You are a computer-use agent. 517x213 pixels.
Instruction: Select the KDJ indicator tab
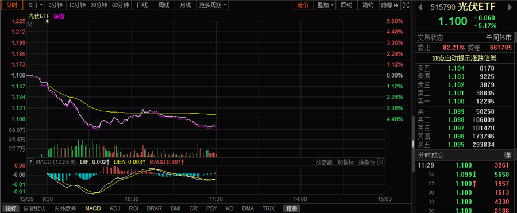pyautogui.click(x=115, y=208)
